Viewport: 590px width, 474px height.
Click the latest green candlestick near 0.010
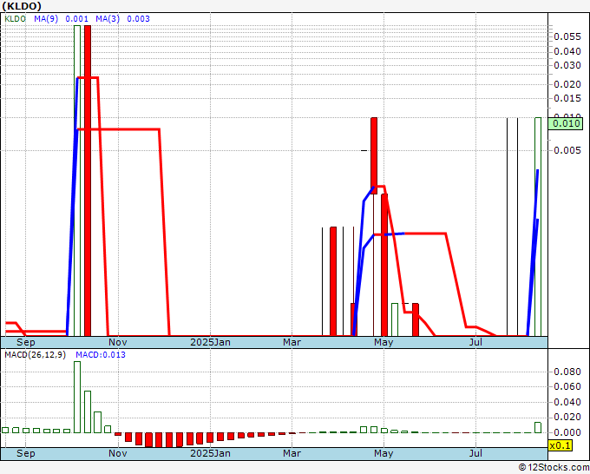[538, 227]
